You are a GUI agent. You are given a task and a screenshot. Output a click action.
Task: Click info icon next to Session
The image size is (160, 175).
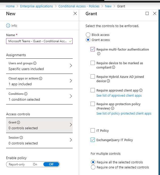click(21, 138)
